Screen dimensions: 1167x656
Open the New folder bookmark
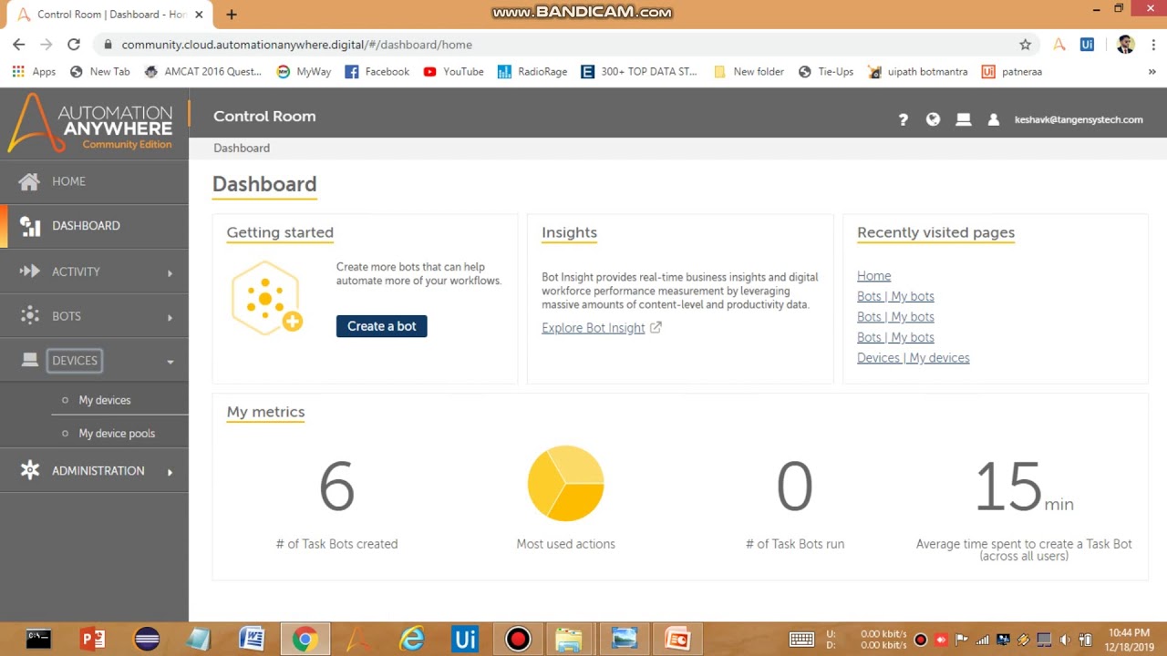(x=749, y=71)
